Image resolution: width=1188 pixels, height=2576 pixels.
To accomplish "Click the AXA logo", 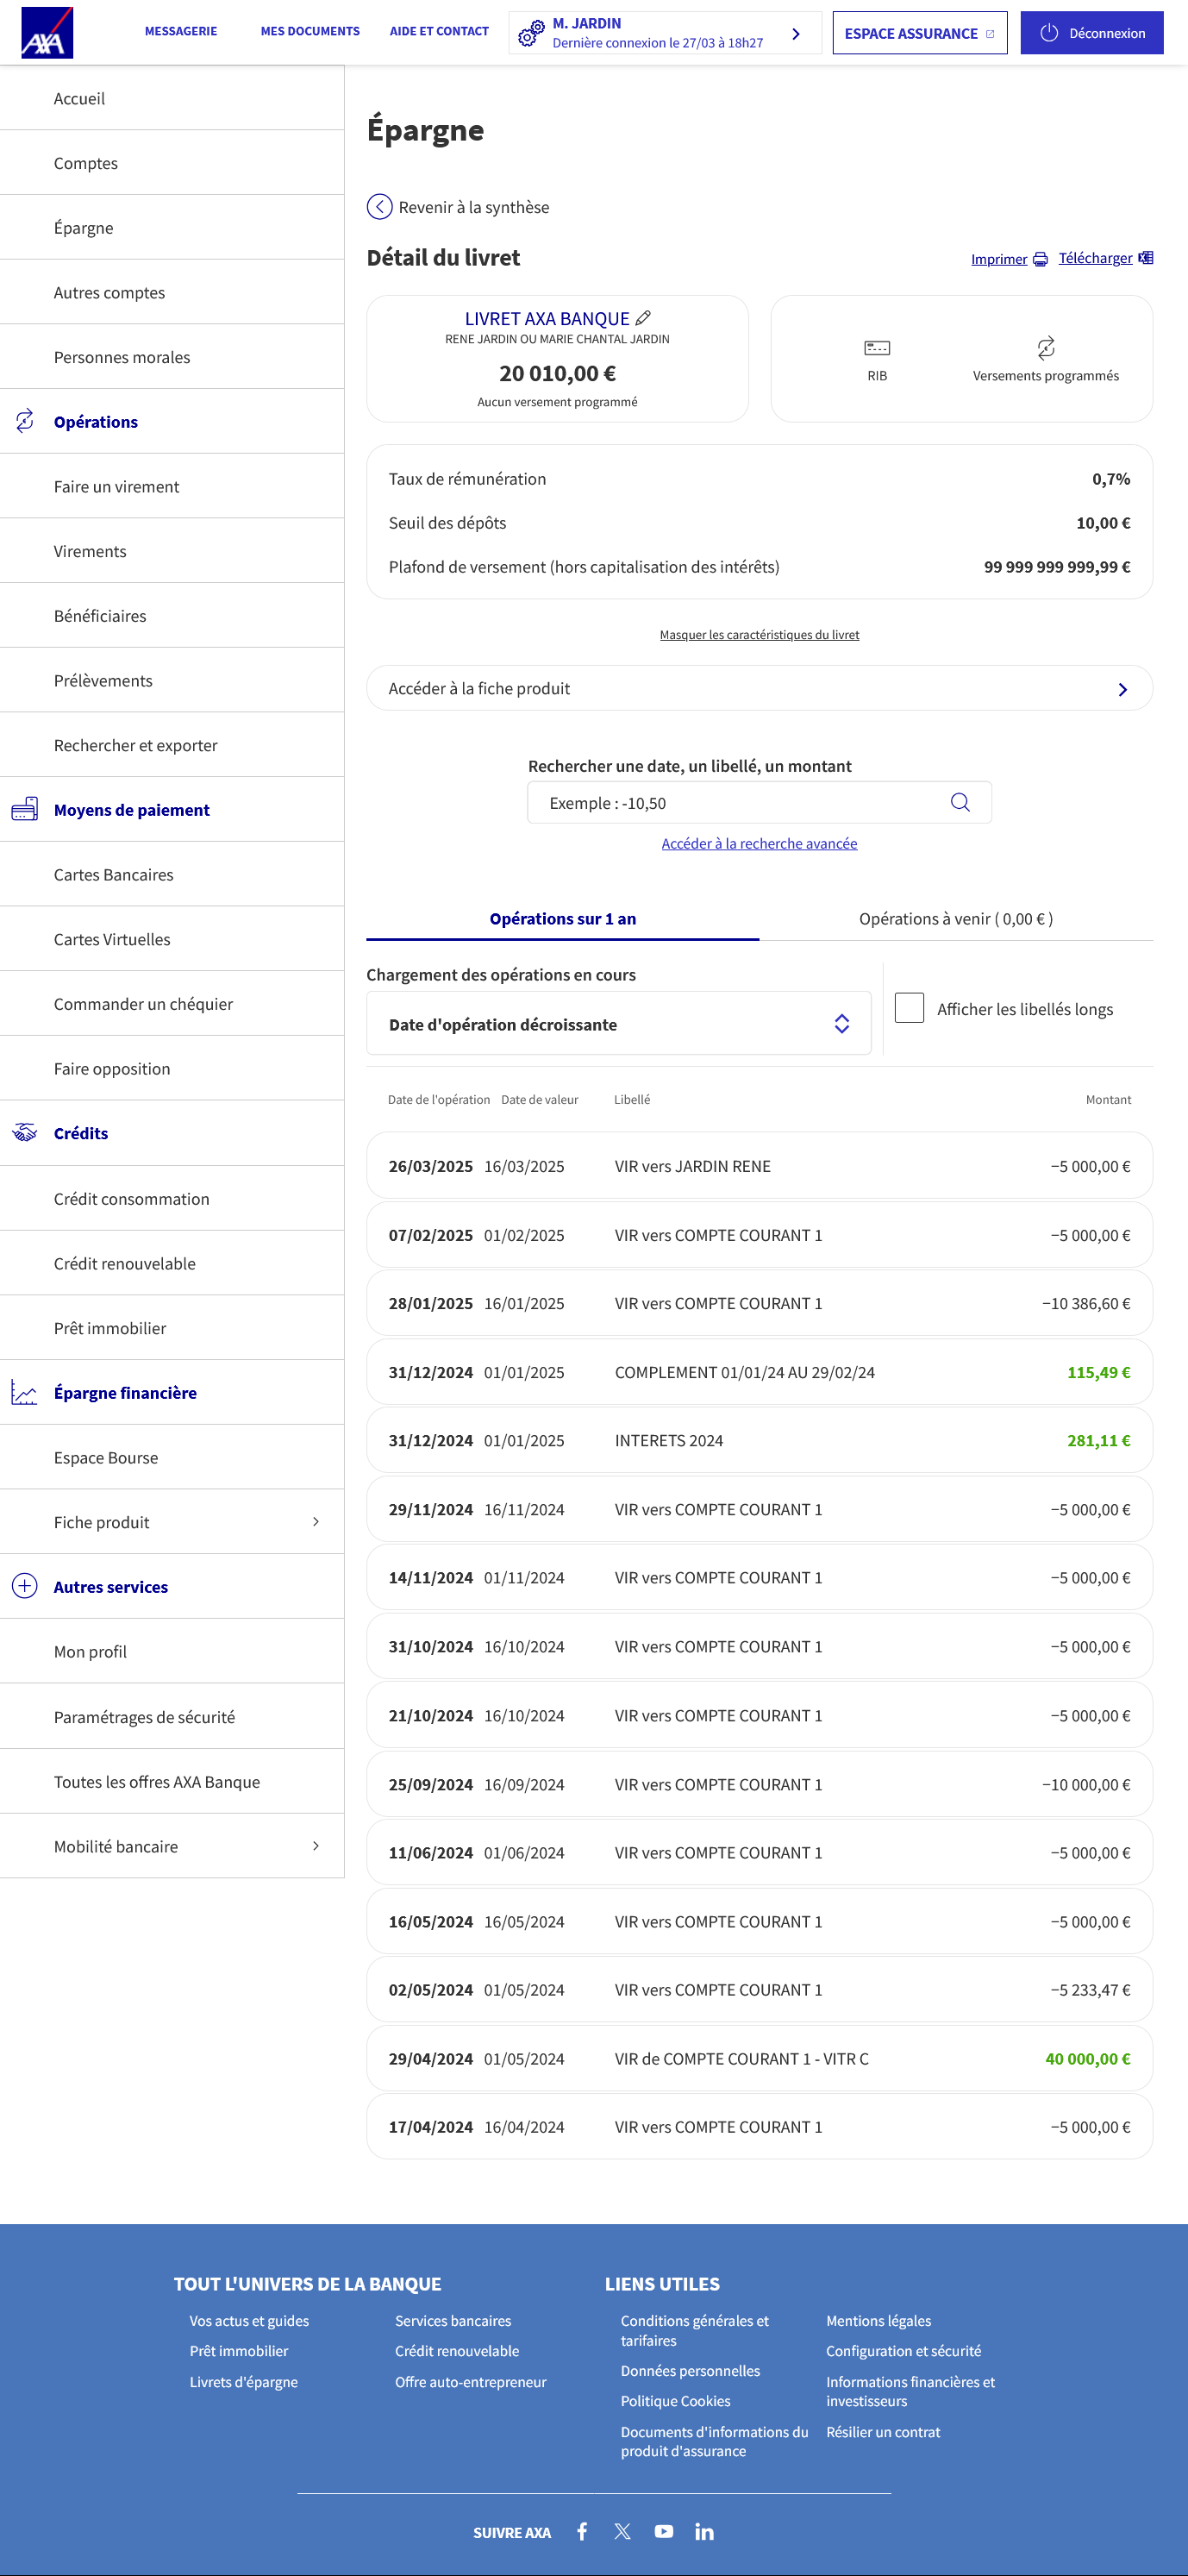I will pyautogui.click(x=47, y=33).
